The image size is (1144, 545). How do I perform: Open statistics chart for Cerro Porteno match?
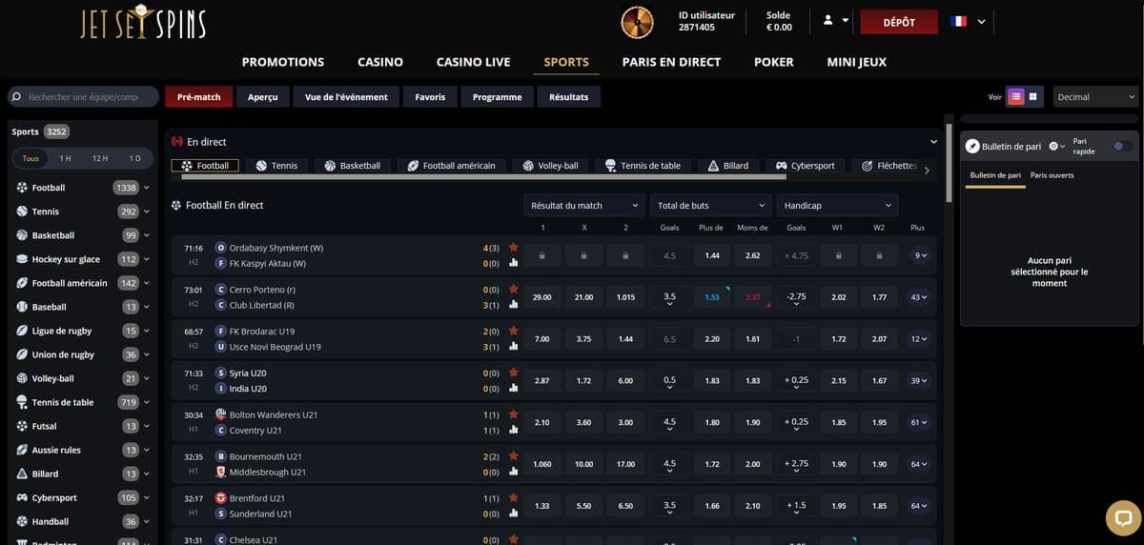click(514, 305)
